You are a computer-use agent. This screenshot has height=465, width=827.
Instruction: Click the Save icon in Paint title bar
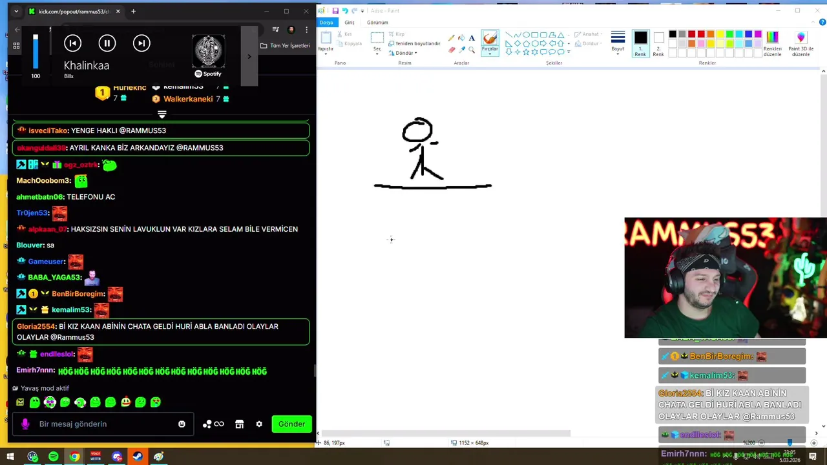click(x=335, y=11)
